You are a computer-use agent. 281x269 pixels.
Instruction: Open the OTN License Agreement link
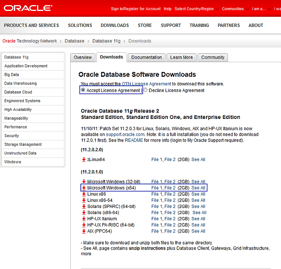tap(146, 84)
